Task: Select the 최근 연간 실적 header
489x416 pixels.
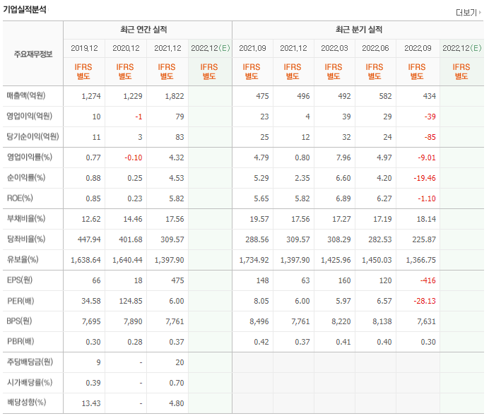Action: pyautogui.click(x=143, y=30)
